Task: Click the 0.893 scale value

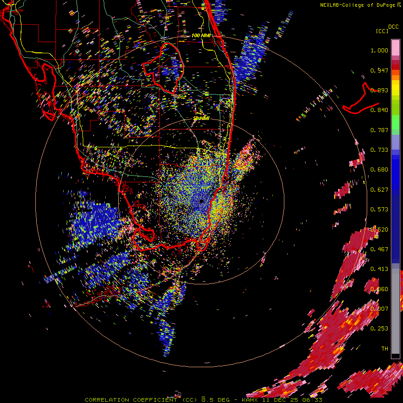Action: (x=379, y=90)
